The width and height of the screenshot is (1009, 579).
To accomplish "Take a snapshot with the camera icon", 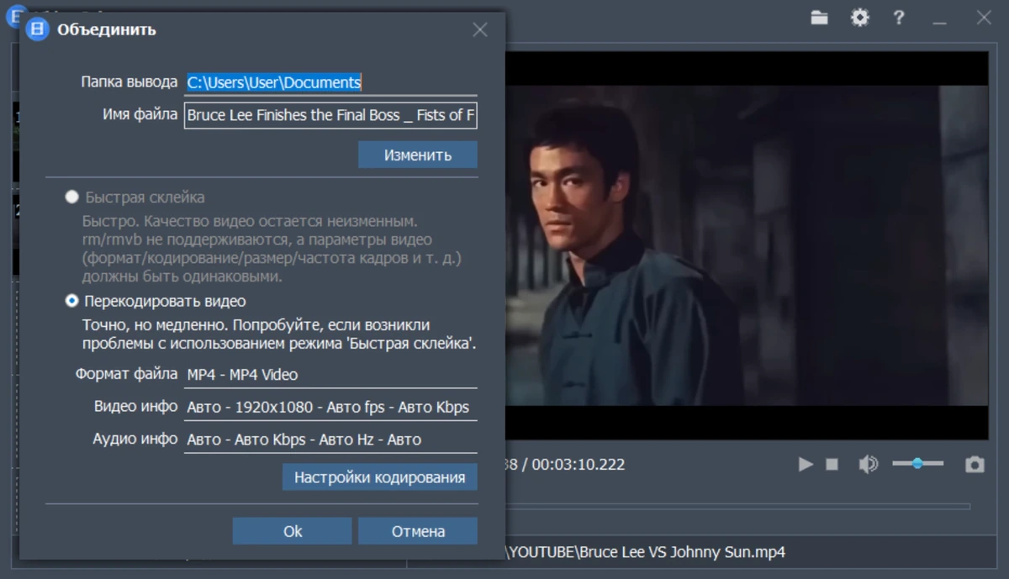I will point(975,464).
